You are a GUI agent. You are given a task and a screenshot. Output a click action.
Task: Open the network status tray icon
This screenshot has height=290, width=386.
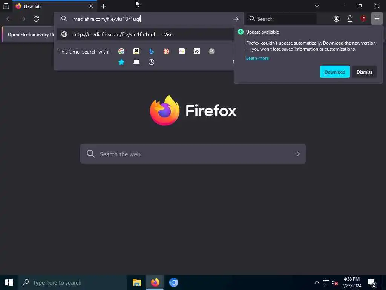coord(326,282)
